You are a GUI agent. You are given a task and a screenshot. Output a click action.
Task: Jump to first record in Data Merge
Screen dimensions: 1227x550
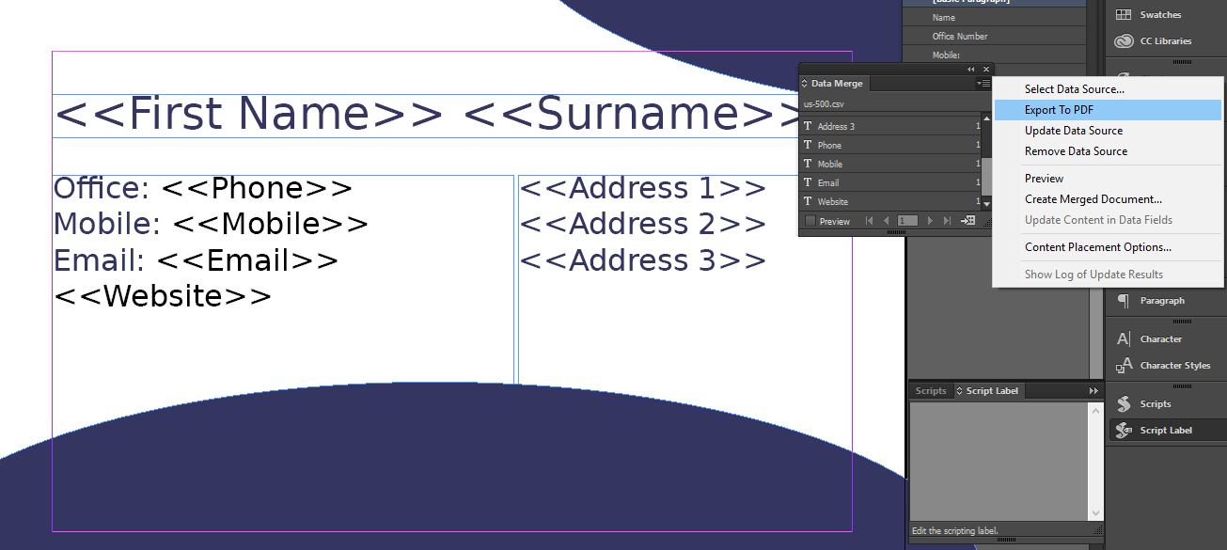(870, 221)
